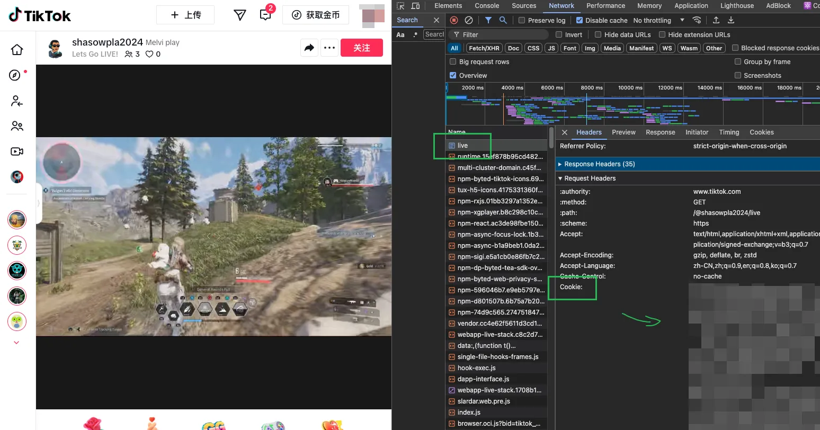Click the network search magnifier icon

pyautogui.click(x=503, y=20)
